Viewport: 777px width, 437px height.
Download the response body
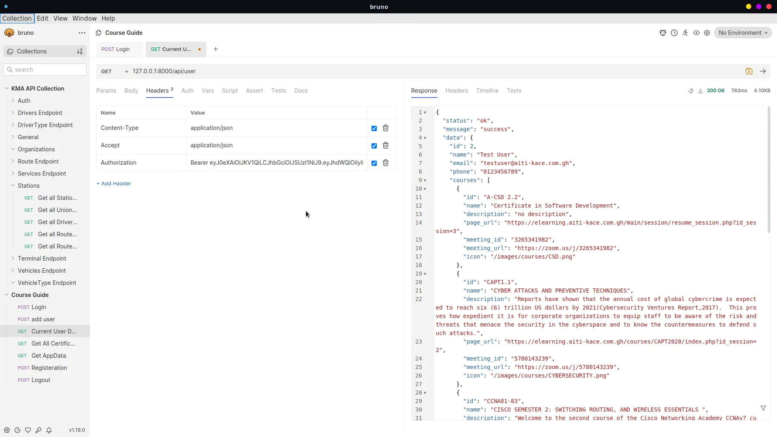(x=701, y=91)
